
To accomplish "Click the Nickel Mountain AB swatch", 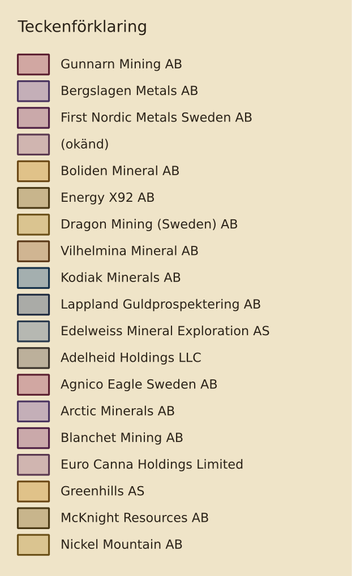I will coord(33,545).
